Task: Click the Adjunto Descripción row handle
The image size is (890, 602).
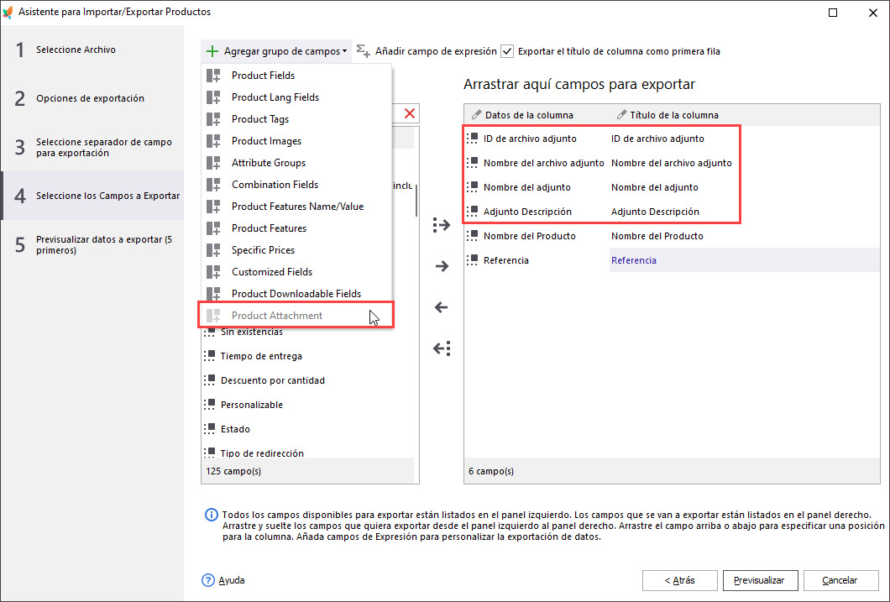Action: point(472,211)
